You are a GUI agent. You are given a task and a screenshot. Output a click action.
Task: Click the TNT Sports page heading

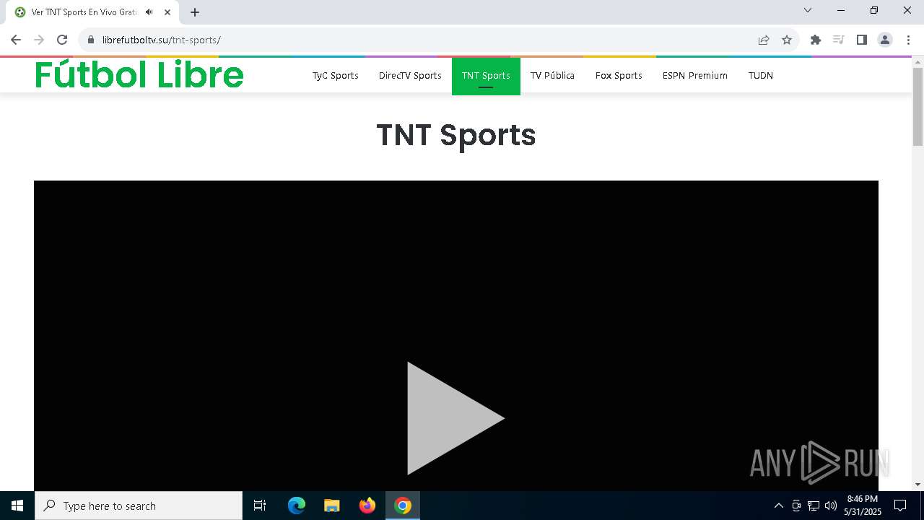point(456,135)
